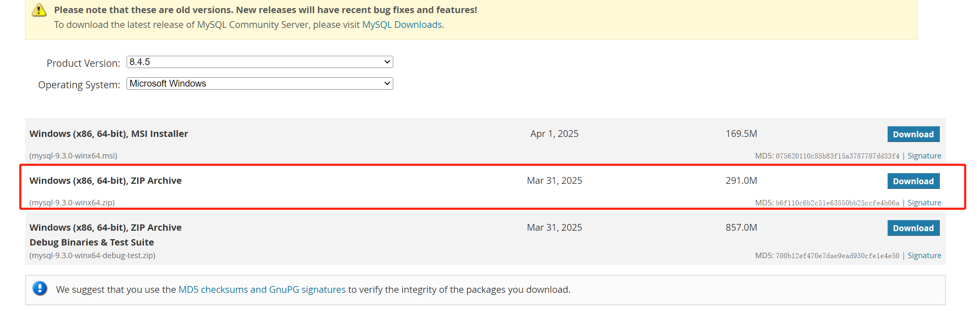Screen dimensions: 977x311
Task: Open the MySQL Downloads link
Action: click(402, 25)
